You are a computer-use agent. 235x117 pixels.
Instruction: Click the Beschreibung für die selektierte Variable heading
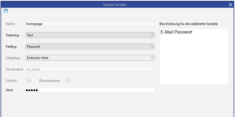[189, 24]
